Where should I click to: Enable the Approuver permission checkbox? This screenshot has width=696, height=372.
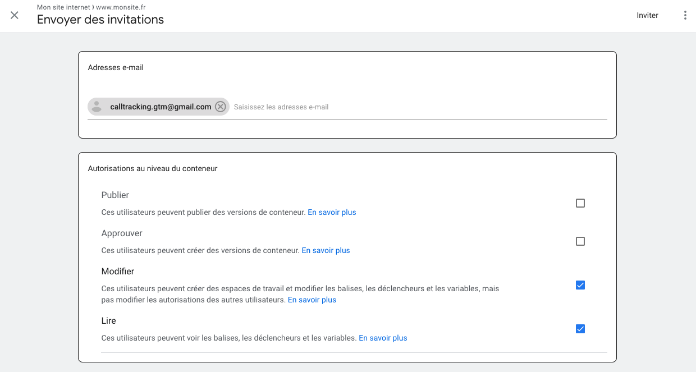[x=580, y=241]
